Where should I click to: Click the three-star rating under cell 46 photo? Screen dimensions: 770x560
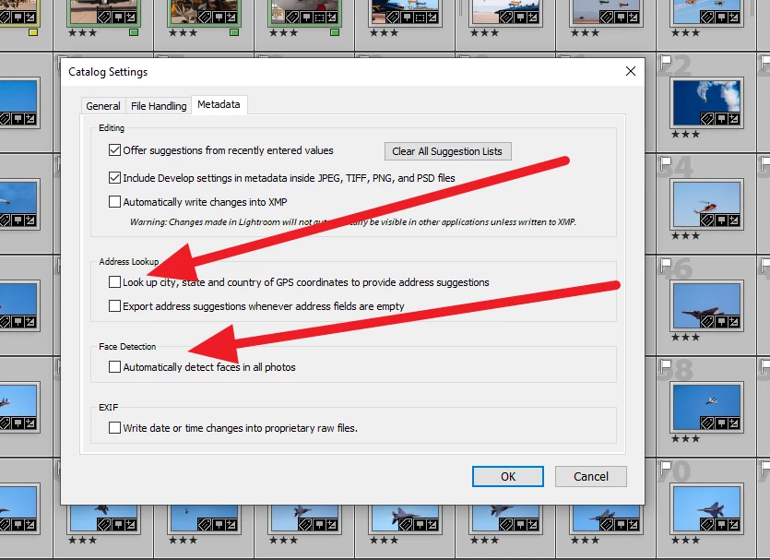point(685,337)
